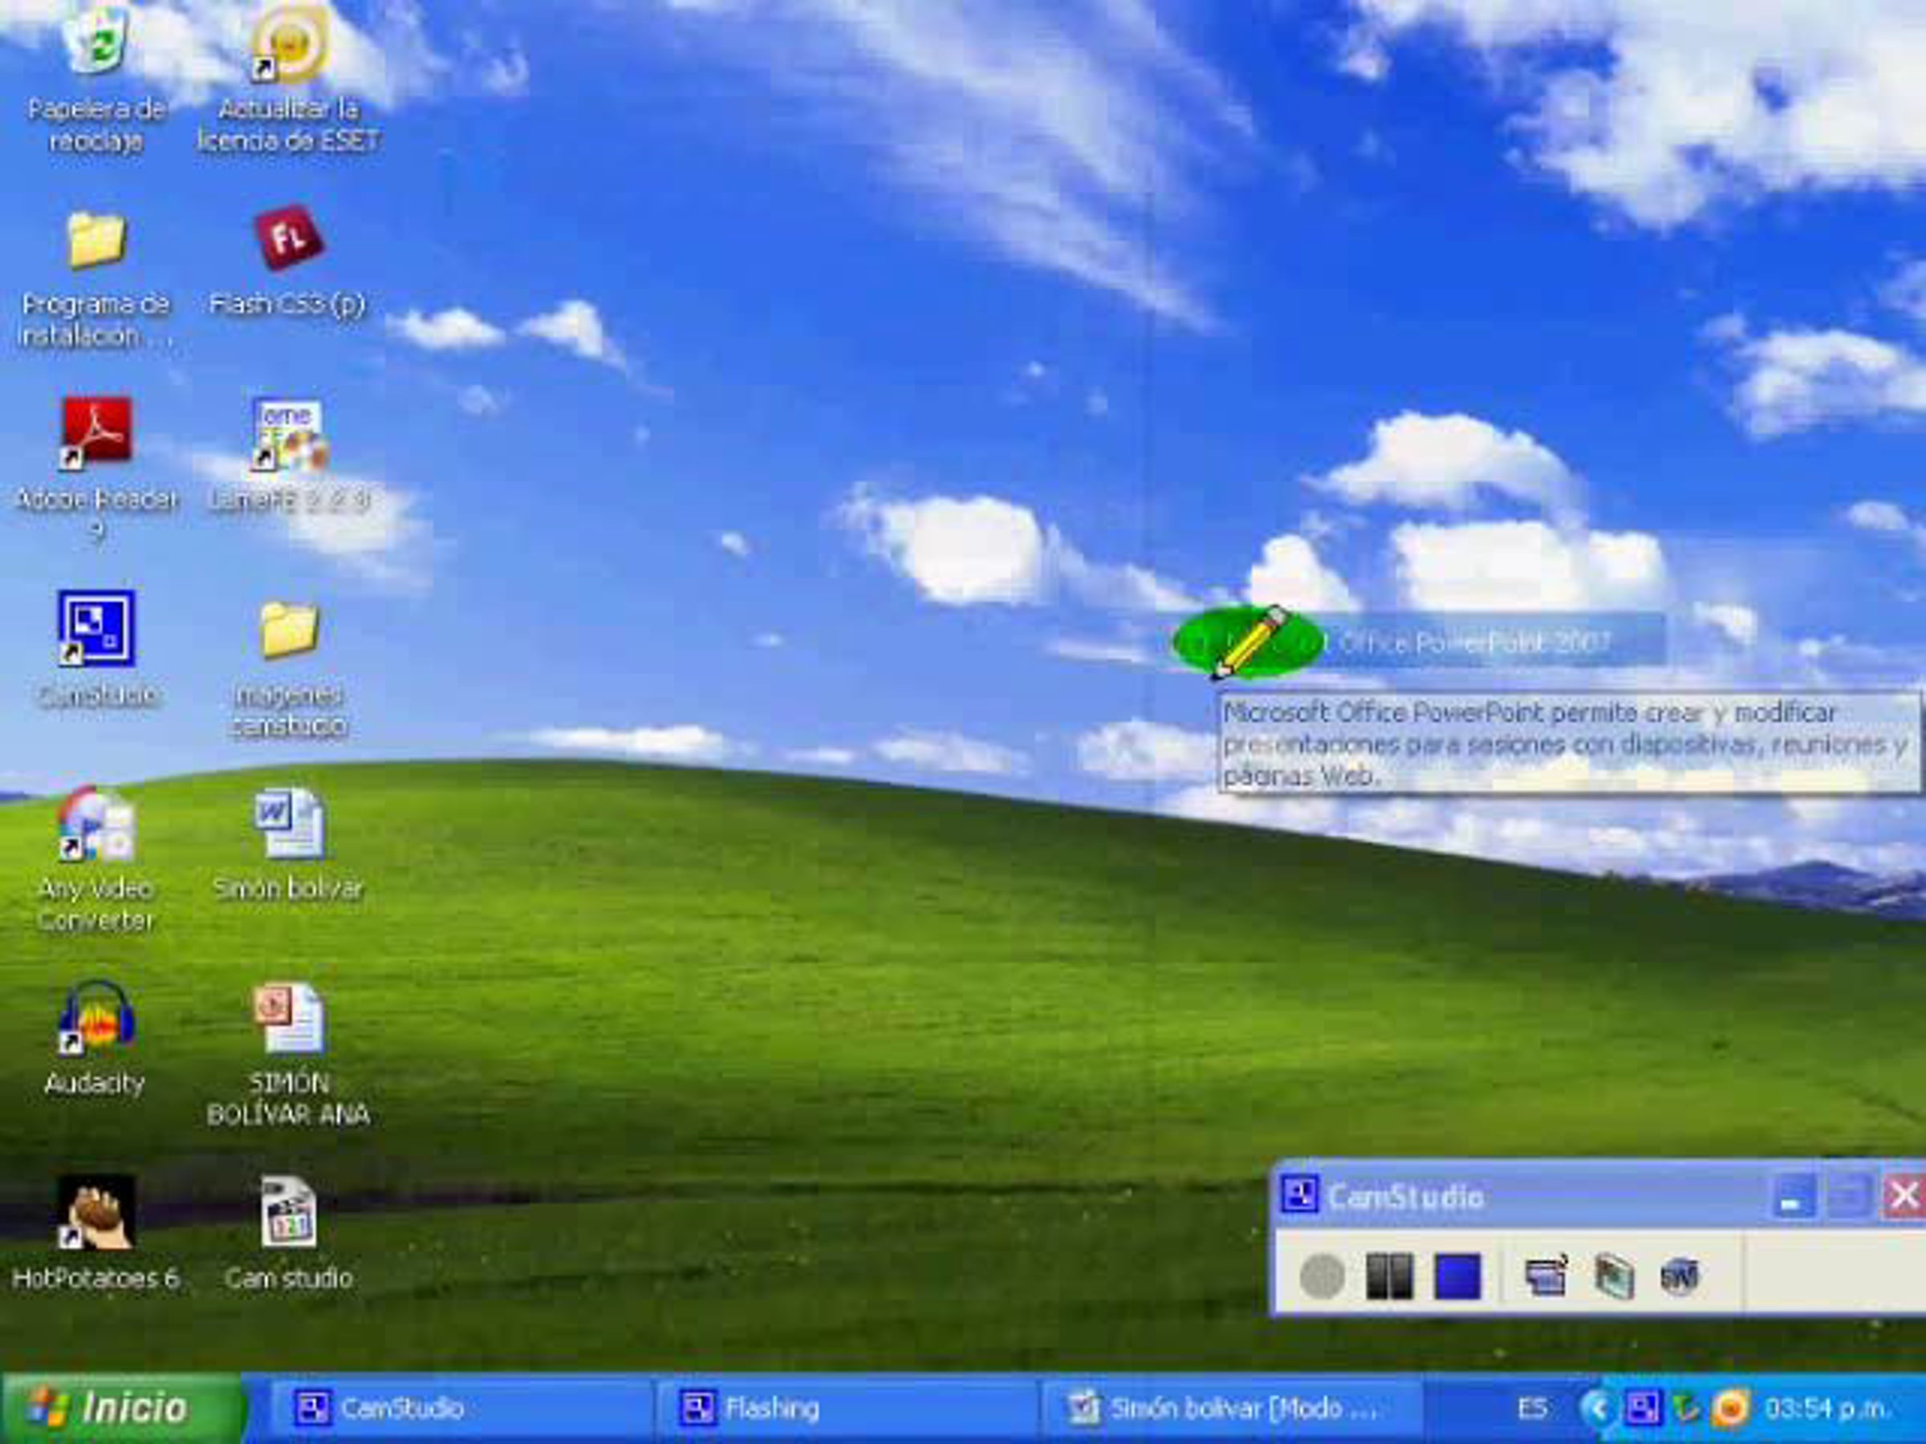The height and width of the screenshot is (1444, 1926).
Task: Click the HotPotatoes 6 desktop icon
Action: tap(95, 1212)
